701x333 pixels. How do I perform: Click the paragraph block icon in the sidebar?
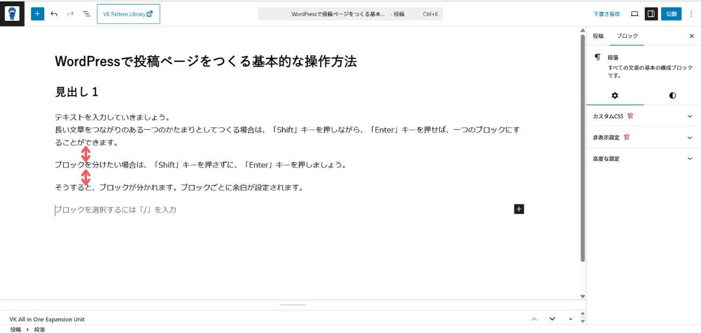[x=598, y=57]
